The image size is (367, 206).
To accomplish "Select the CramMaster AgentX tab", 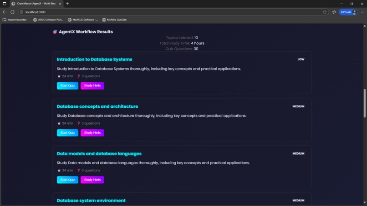I will click(36, 4).
